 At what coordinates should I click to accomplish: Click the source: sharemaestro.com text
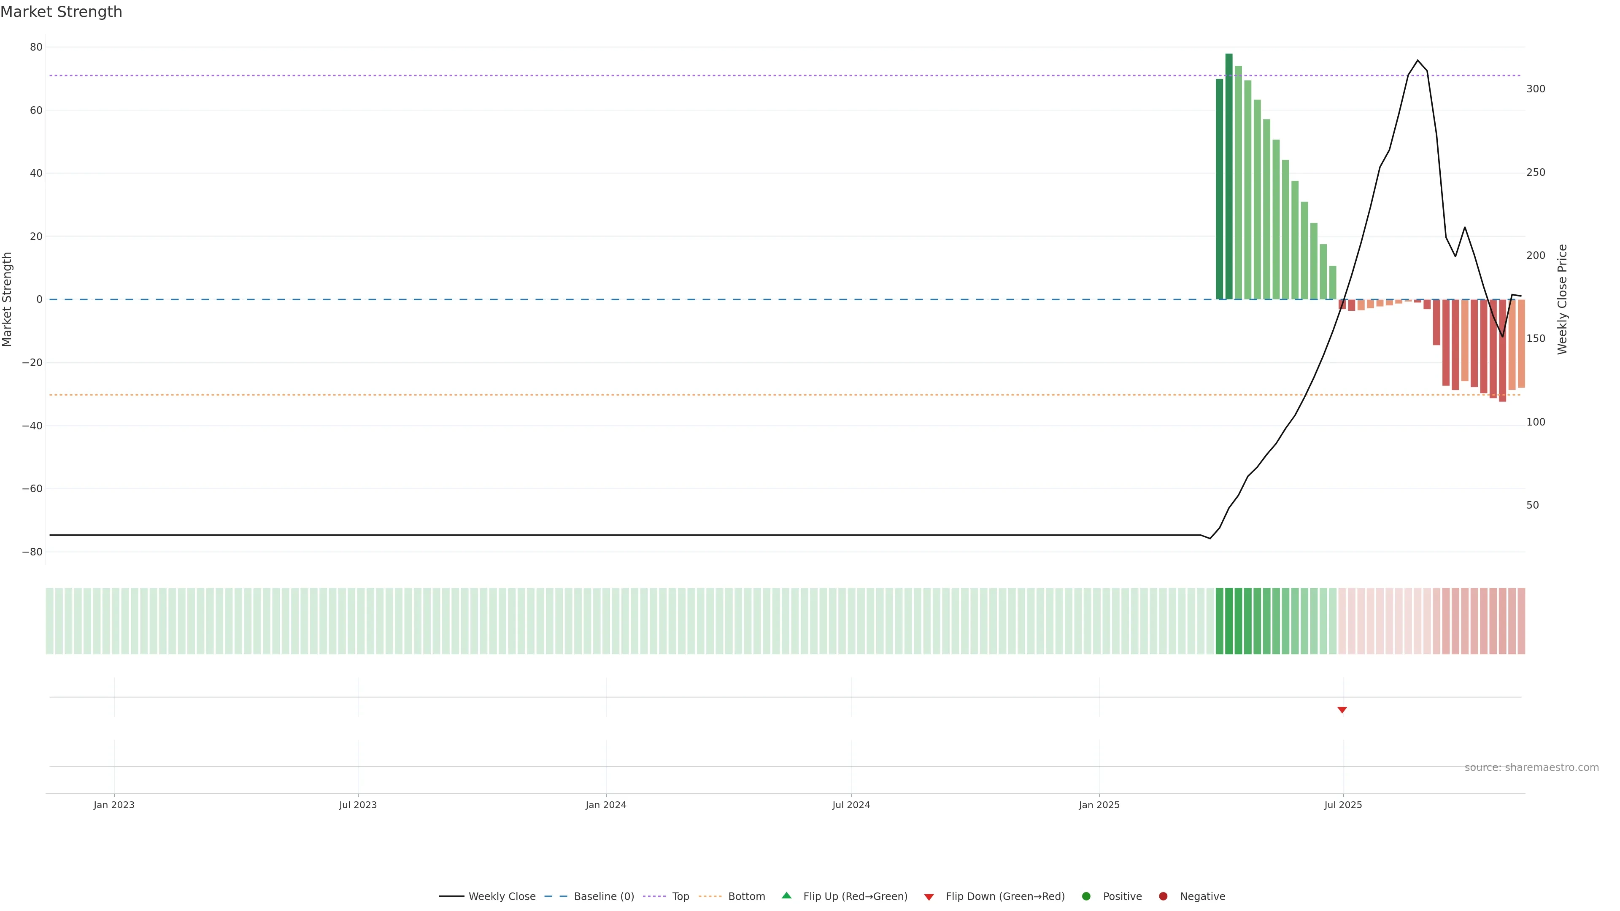tap(1531, 768)
